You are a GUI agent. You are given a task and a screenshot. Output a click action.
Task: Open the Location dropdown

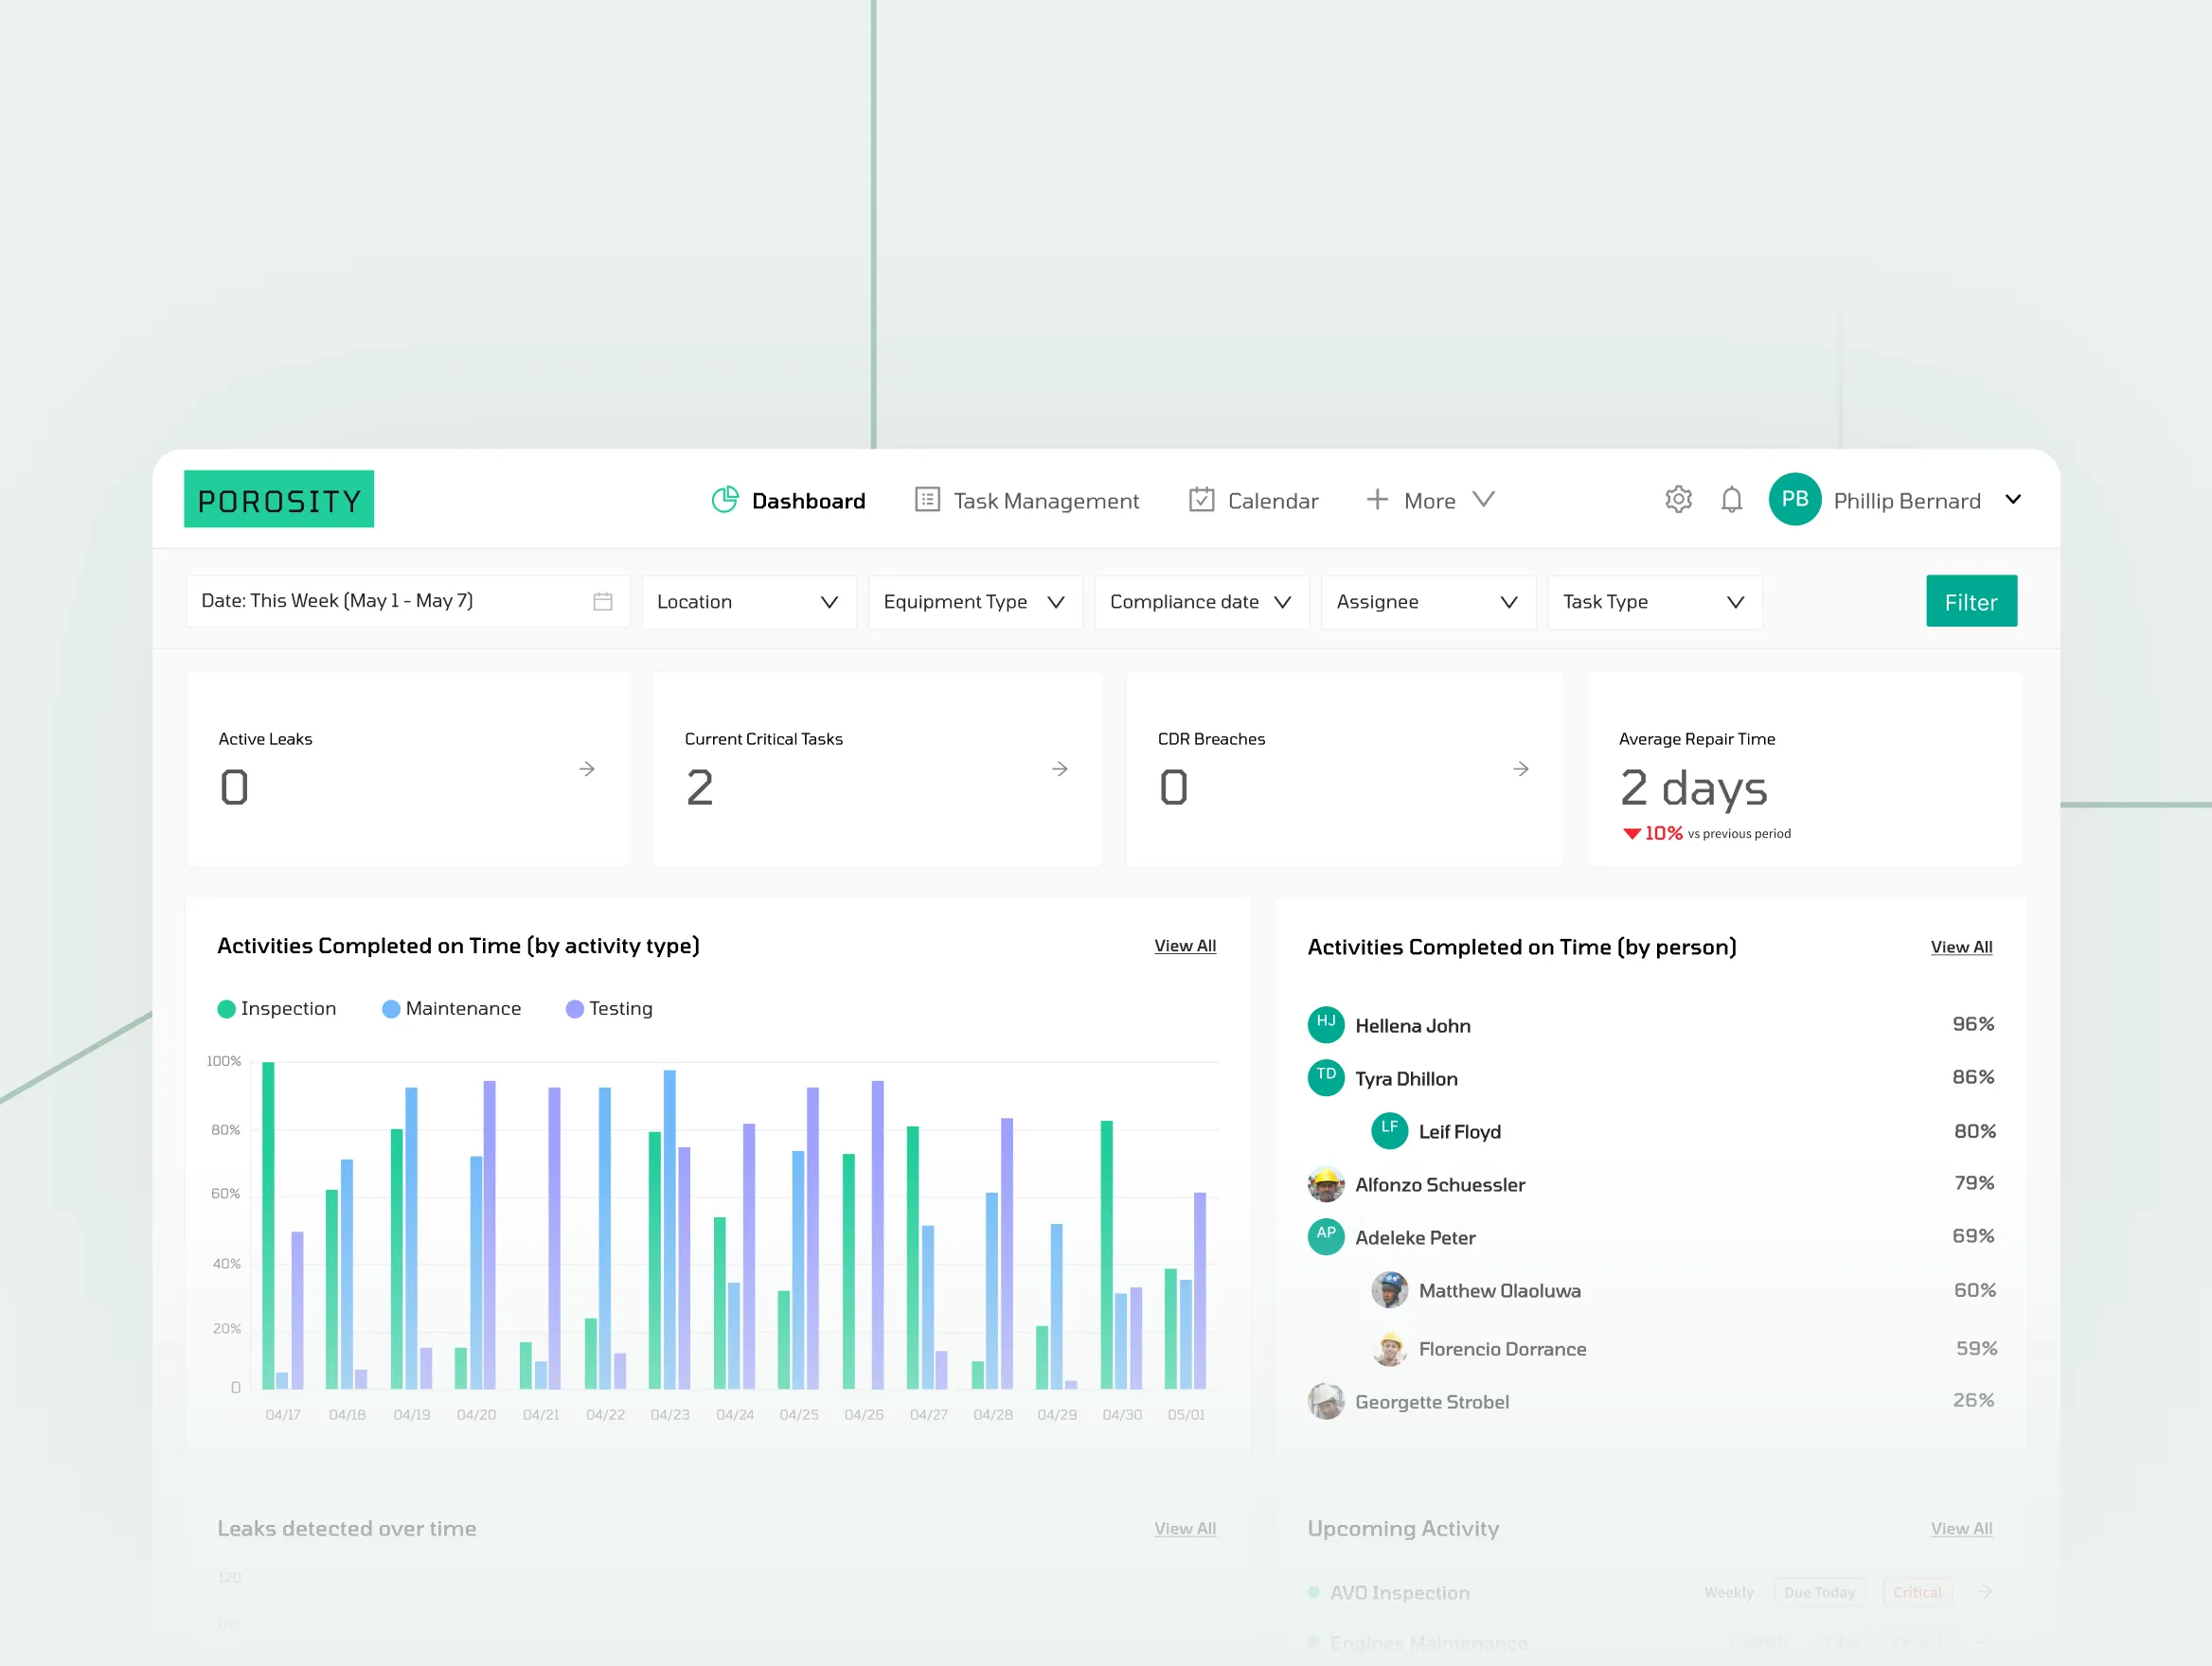coord(748,601)
